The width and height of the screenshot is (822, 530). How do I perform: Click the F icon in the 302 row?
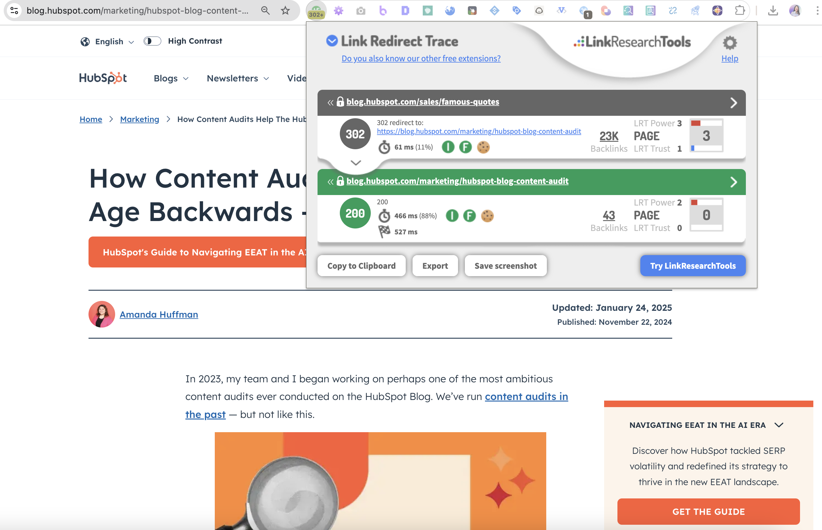point(465,147)
